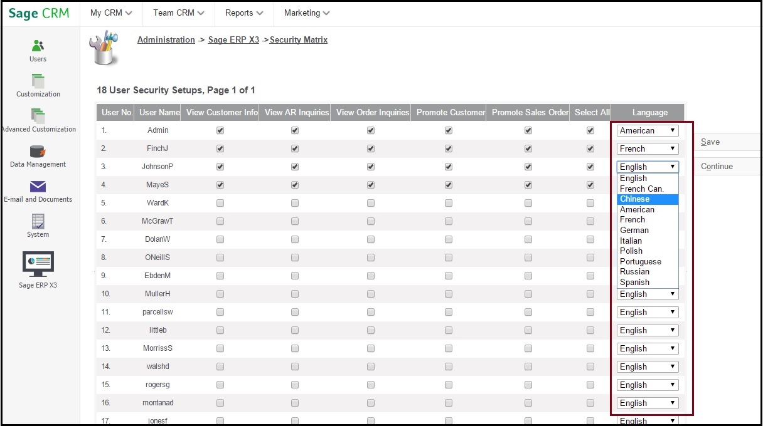
Task: Click the Continue button
Action: [x=717, y=167]
